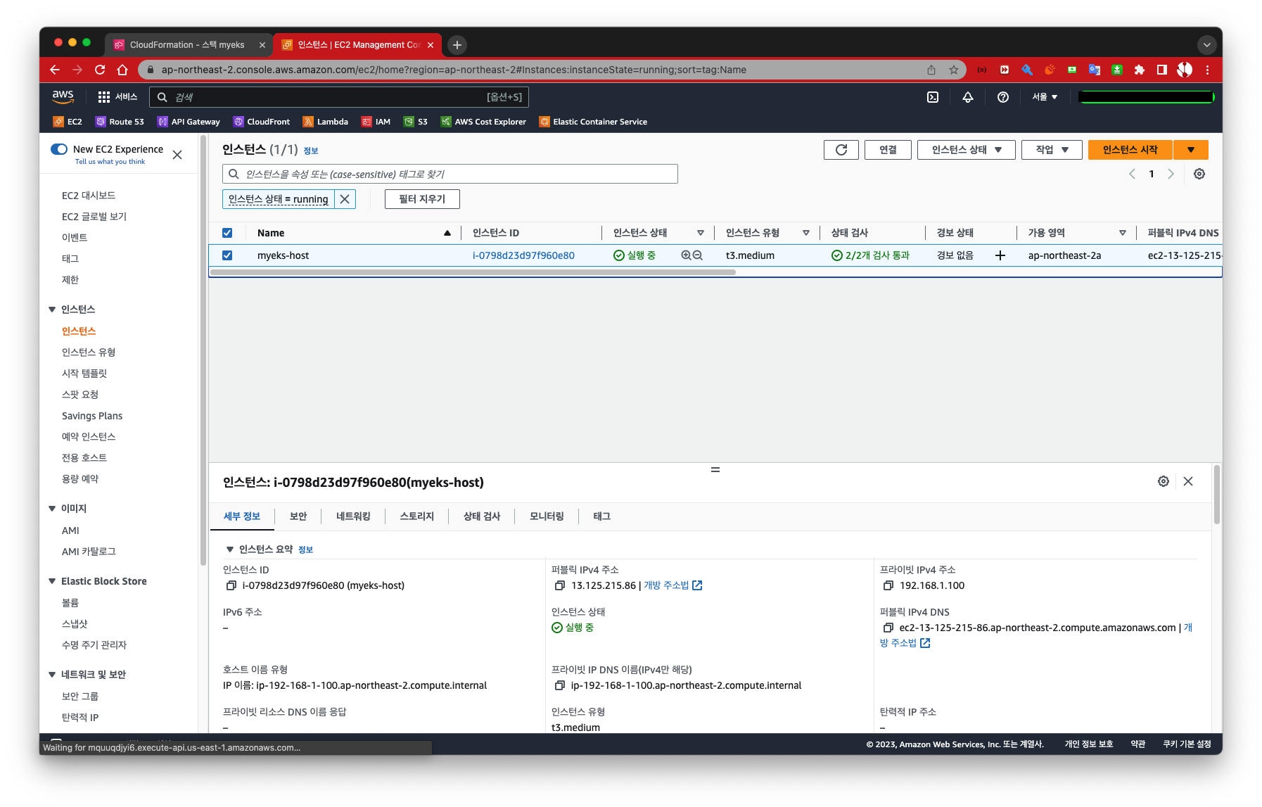This screenshot has width=1262, height=807.
Task: Open the help question mark icon
Action: [1003, 97]
